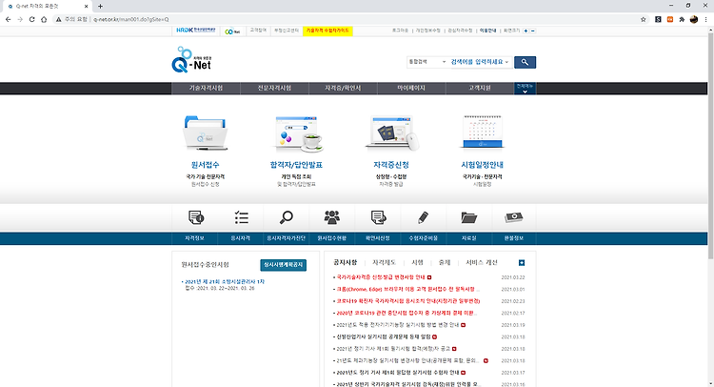This screenshot has height=387, width=714.
Task: Click the browser address bar
Action: pos(347,19)
